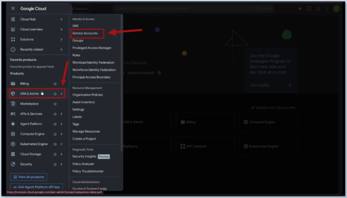Open the user account avatar

336,9
